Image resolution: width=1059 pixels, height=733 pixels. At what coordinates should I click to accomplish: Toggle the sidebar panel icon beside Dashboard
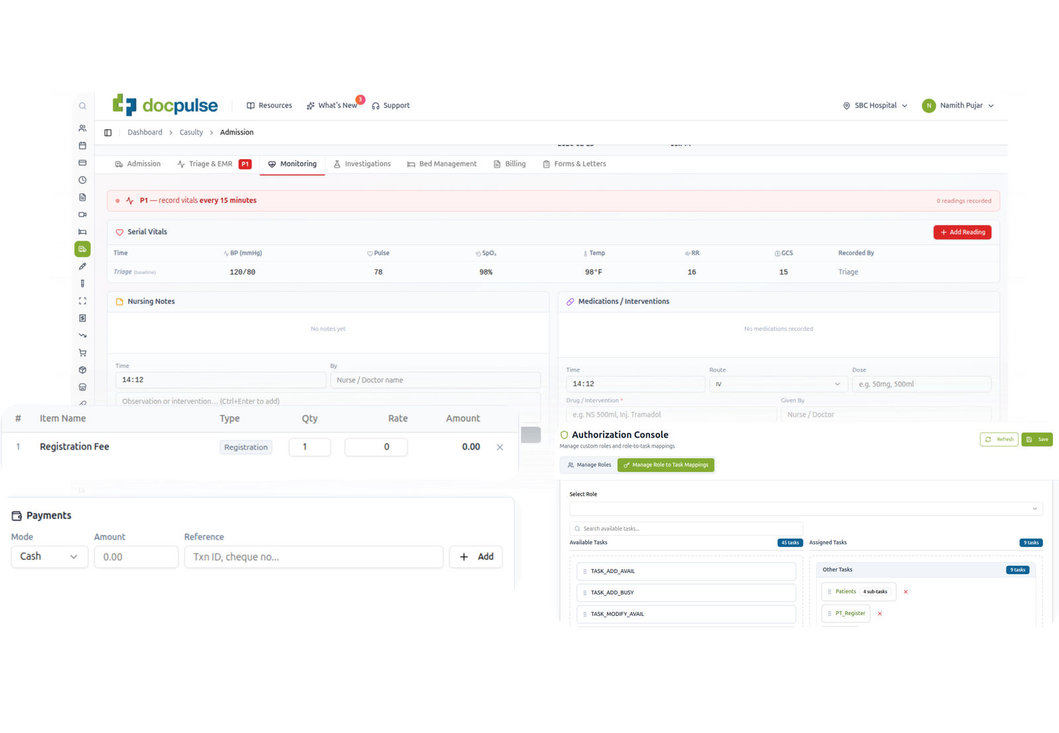pyautogui.click(x=108, y=132)
